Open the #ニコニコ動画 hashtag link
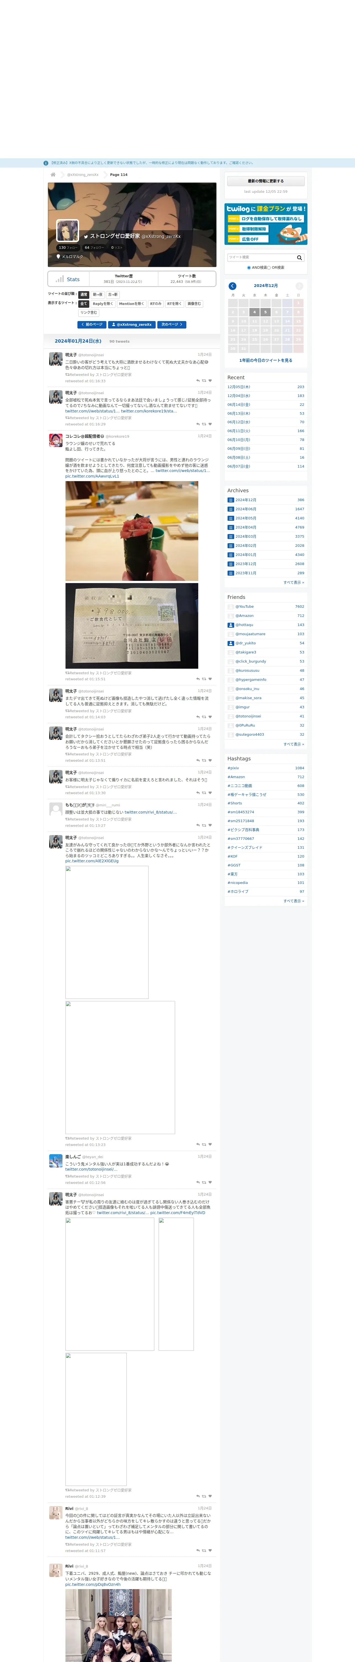The image size is (355, 1662). point(240,786)
